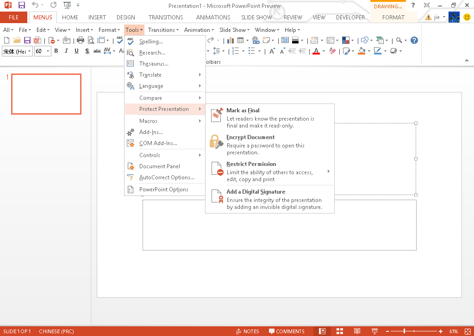This screenshot has height=336, width=474.
Task: Click the New blank presentation icon
Action: pyautogui.click(x=6, y=40)
